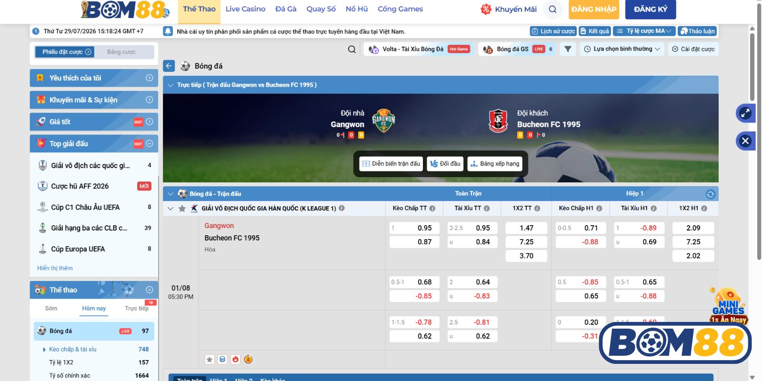Open Lịch sử cược
The height and width of the screenshot is (381, 762).
[553, 31]
